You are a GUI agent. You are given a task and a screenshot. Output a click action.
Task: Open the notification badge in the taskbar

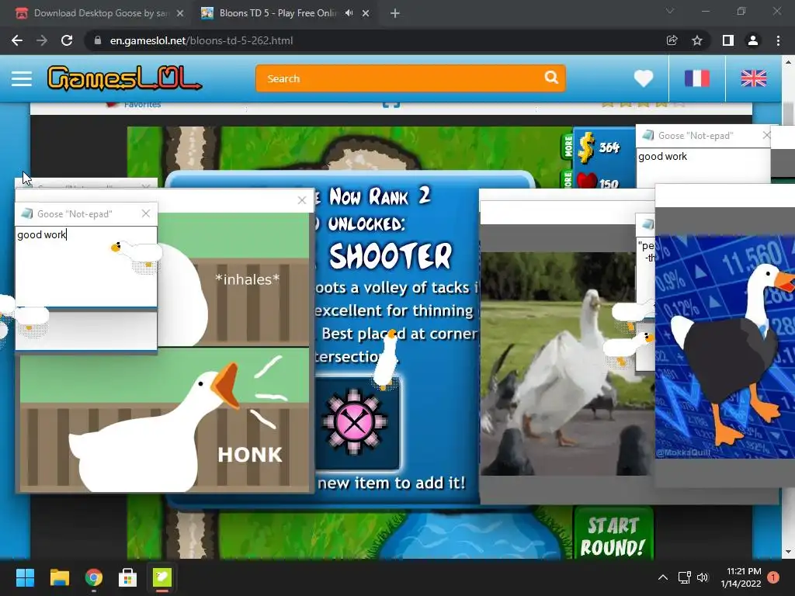pos(773,577)
